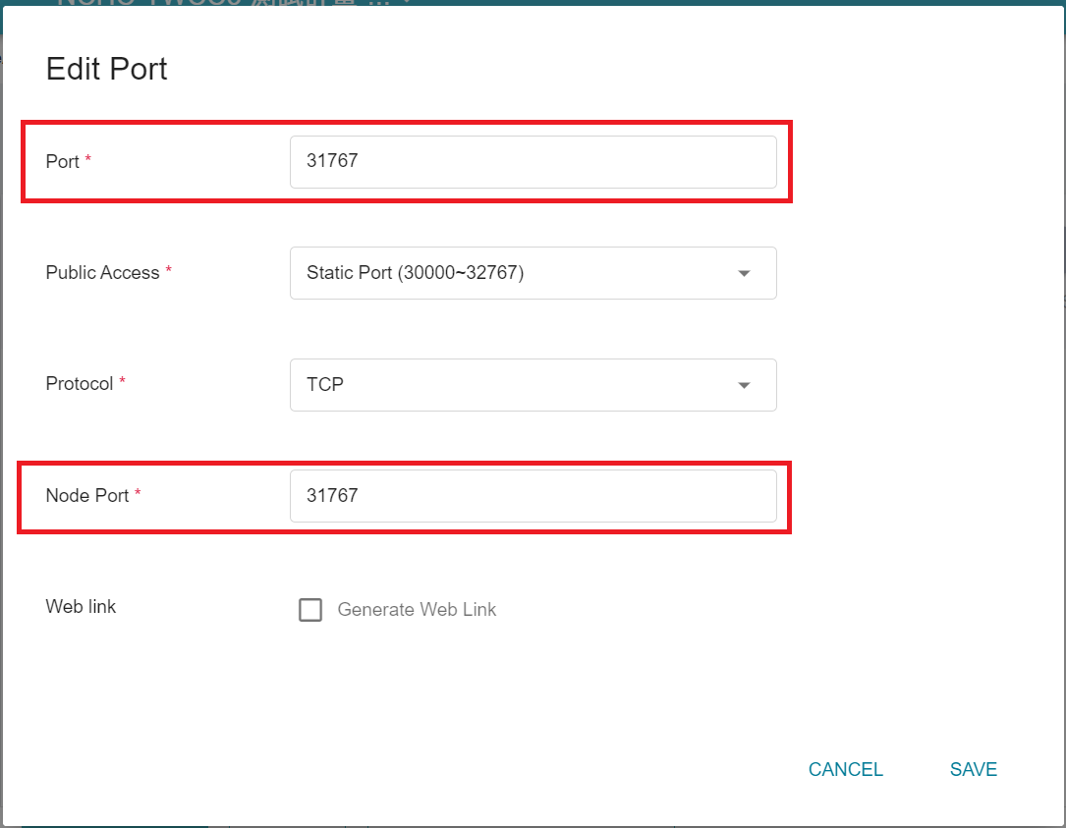The height and width of the screenshot is (828, 1066).
Task: Expand the Protocol dropdown arrow
Action: (744, 385)
